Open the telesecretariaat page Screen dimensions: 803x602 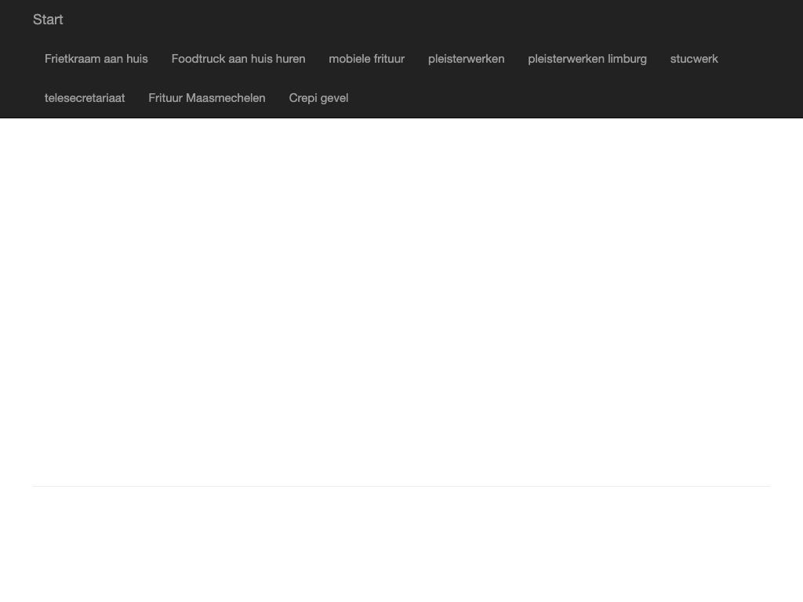(85, 98)
